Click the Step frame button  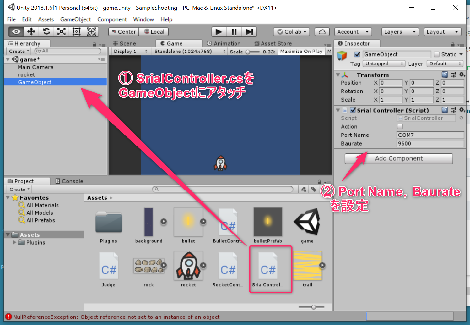(x=249, y=32)
